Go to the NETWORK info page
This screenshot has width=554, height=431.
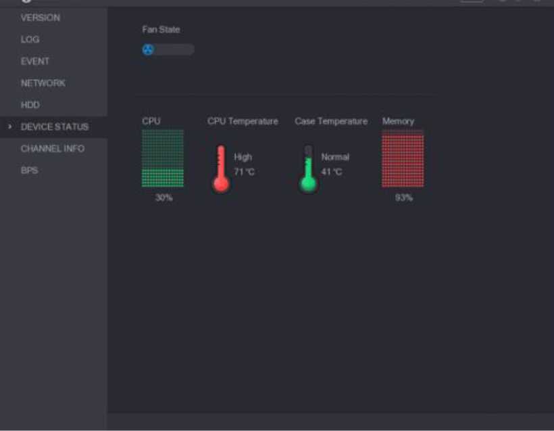click(43, 83)
